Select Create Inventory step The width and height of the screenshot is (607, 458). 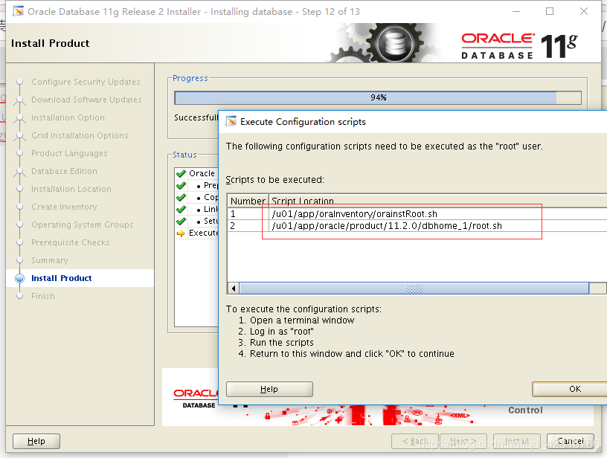pos(64,207)
